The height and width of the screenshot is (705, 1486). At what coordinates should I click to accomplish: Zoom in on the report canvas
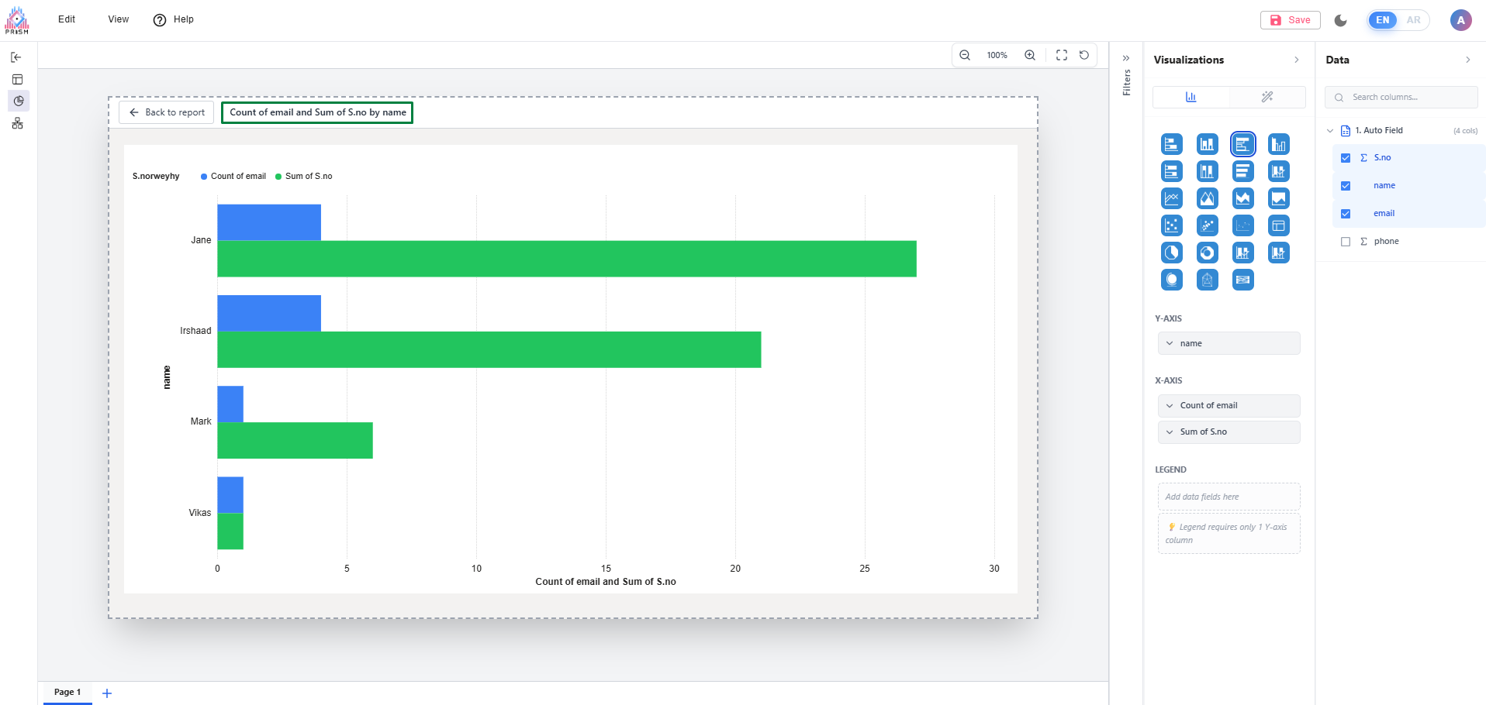[1029, 55]
